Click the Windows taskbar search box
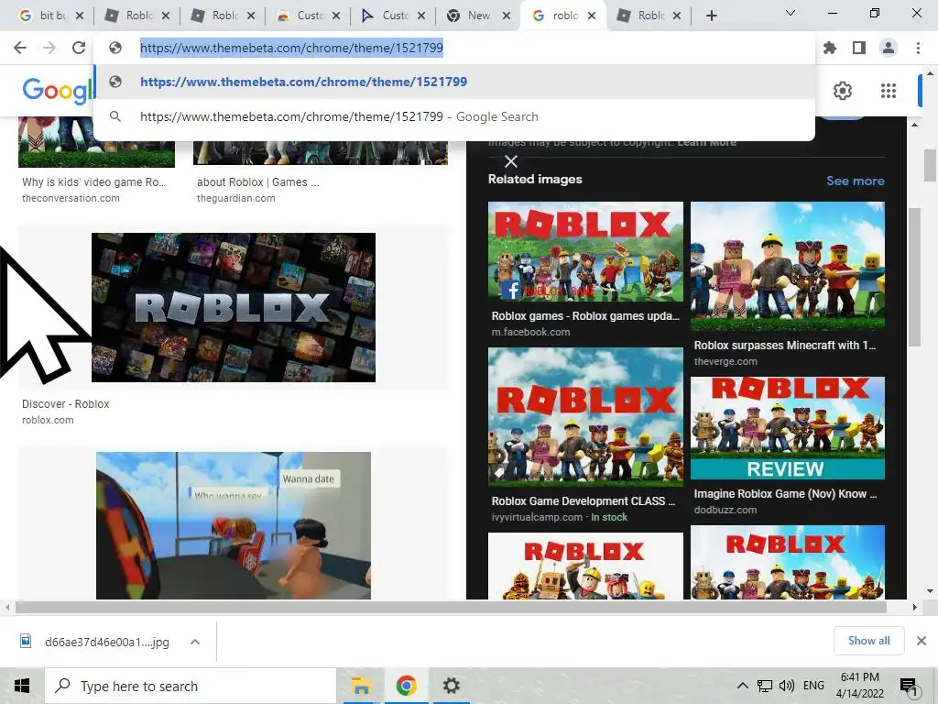This screenshot has width=938, height=704. [191, 686]
